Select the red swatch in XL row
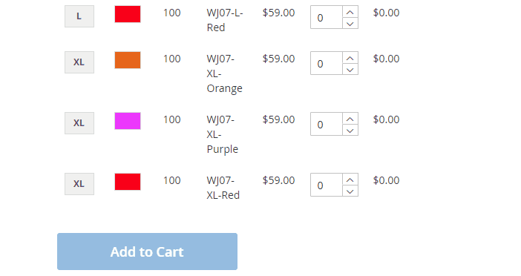The height and width of the screenshot is (276, 521). point(128,181)
